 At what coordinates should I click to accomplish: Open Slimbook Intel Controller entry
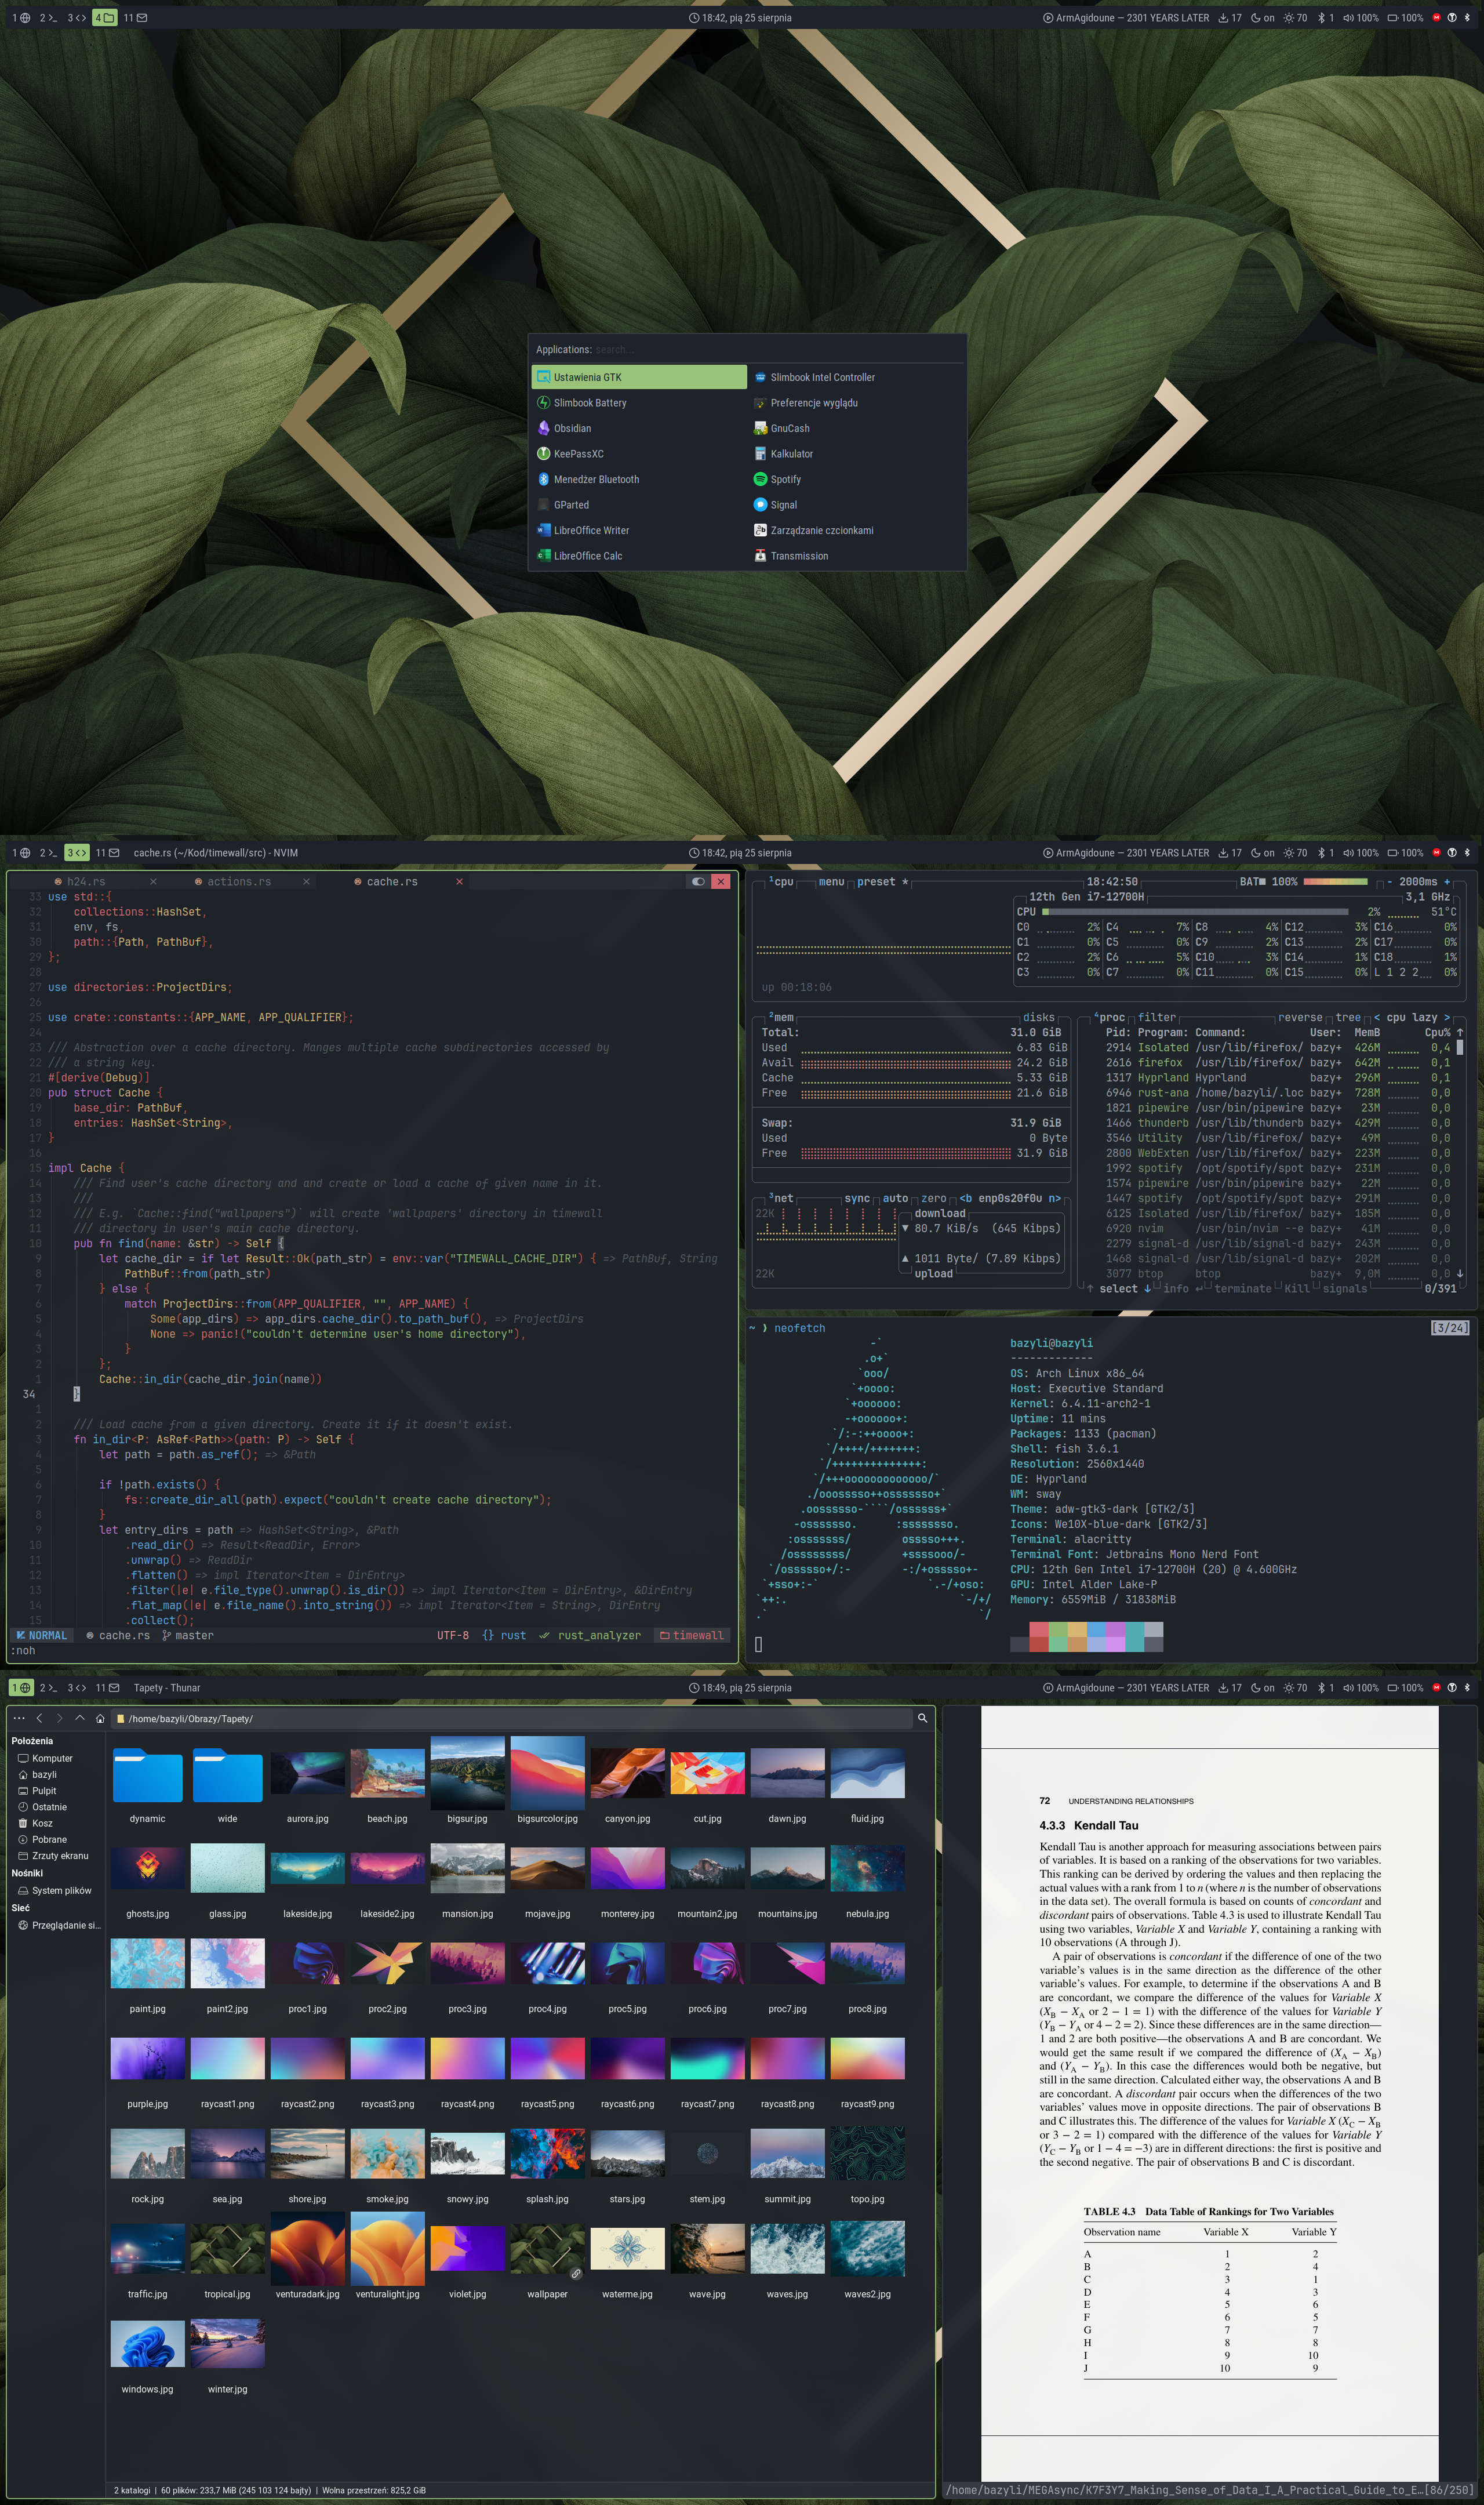tap(856, 377)
